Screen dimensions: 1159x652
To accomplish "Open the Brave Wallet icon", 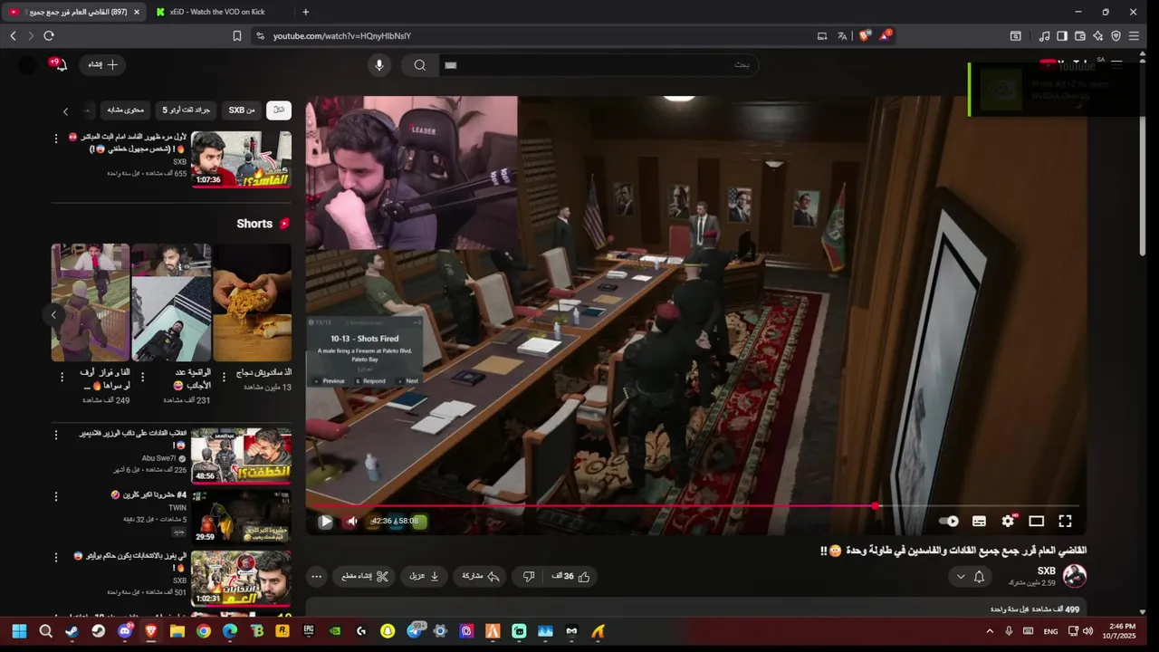I will click(1079, 36).
